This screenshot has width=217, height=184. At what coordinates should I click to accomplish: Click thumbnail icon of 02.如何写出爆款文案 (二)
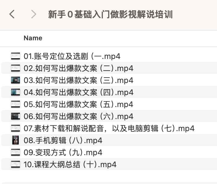(x=15, y=68)
